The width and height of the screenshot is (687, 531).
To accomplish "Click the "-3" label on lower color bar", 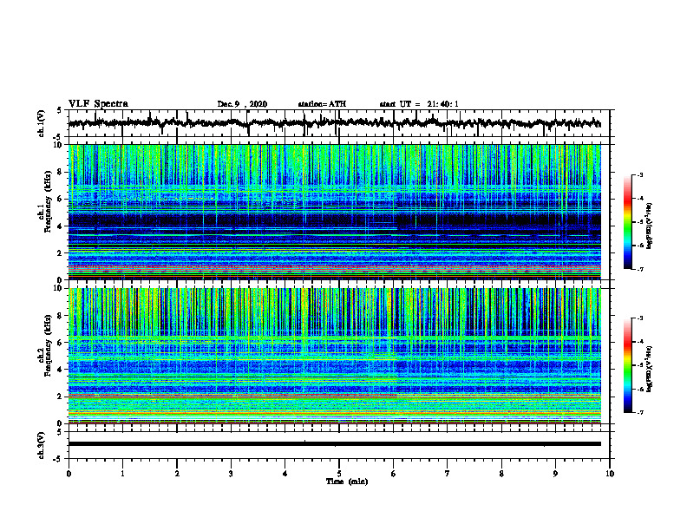I will point(639,318).
